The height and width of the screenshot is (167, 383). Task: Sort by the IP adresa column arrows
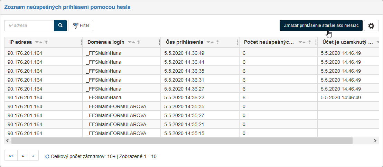coord(39,42)
